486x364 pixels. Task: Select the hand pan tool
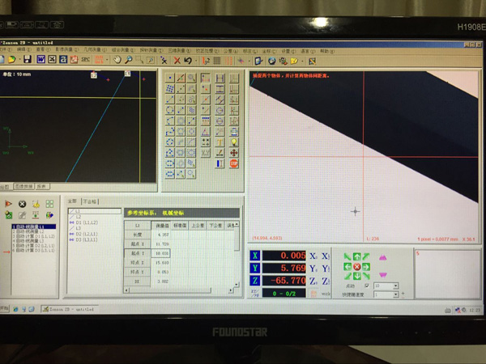click(x=117, y=60)
